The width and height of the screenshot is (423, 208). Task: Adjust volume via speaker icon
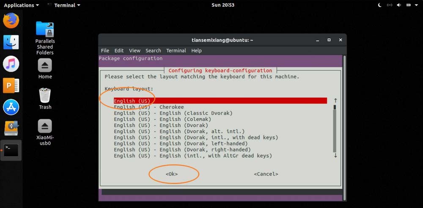399,5
